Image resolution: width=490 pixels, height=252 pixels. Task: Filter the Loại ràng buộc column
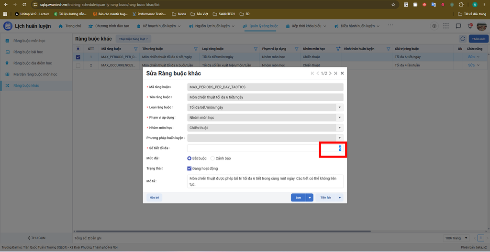click(256, 49)
